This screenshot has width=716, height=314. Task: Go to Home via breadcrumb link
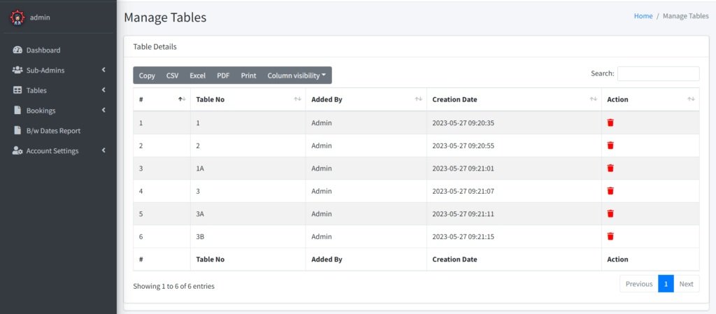click(643, 16)
